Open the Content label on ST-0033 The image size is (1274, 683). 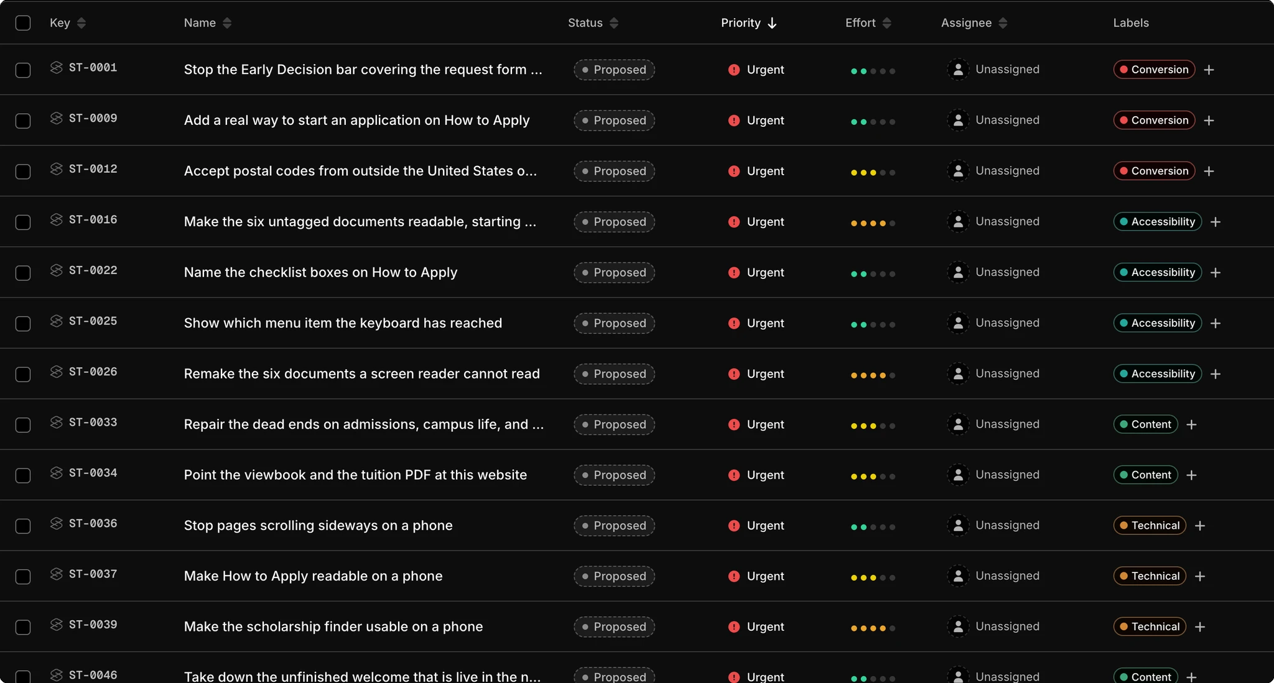(1145, 424)
